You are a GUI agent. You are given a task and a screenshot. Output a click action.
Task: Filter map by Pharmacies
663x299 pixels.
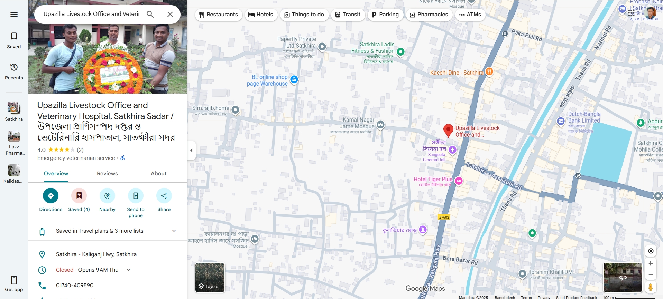pyautogui.click(x=429, y=15)
